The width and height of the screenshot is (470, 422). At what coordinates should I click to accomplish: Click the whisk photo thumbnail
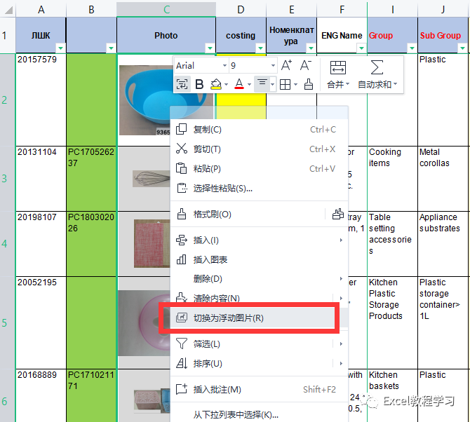(152, 179)
